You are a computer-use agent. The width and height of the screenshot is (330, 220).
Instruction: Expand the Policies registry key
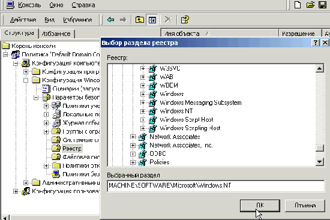pos(133,162)
